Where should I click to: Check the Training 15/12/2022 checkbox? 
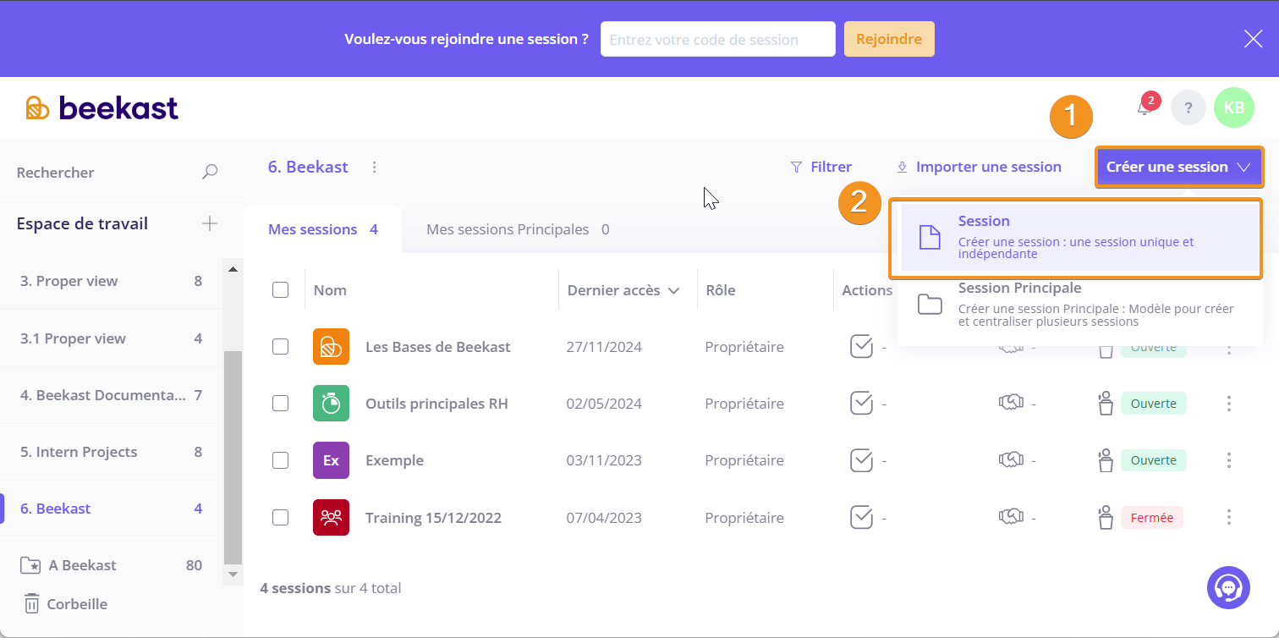point(281,517)
